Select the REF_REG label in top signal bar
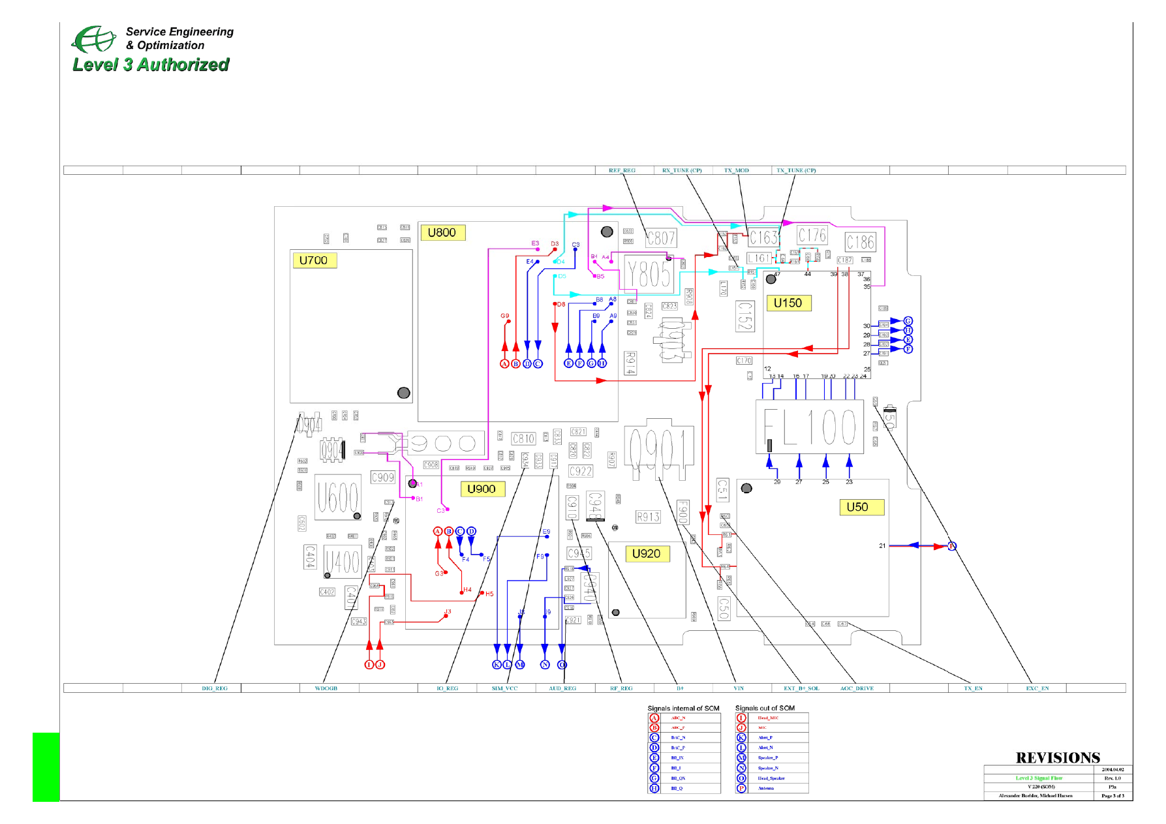The width and height of the screenshot is (1166, 824). pyautogui.click(x=622, y=170)
